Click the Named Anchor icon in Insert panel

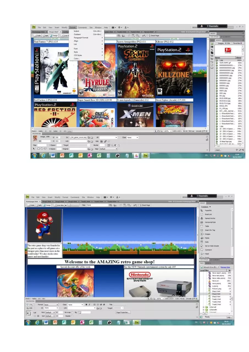tap(202, 218)
